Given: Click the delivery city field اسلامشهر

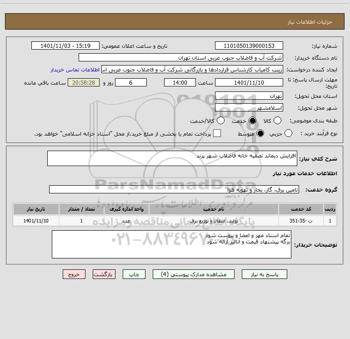Looking at the screenshot, I should [x=249, y=108].
